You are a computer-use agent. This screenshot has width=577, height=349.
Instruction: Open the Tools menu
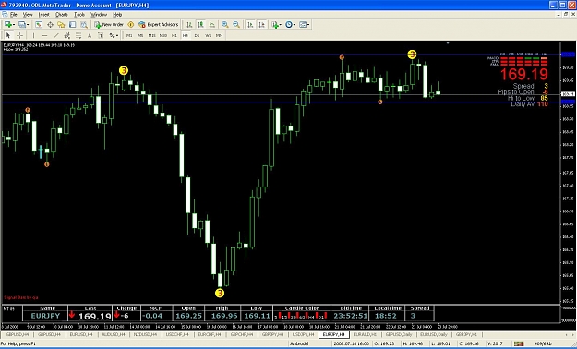[x=79, y=15]
